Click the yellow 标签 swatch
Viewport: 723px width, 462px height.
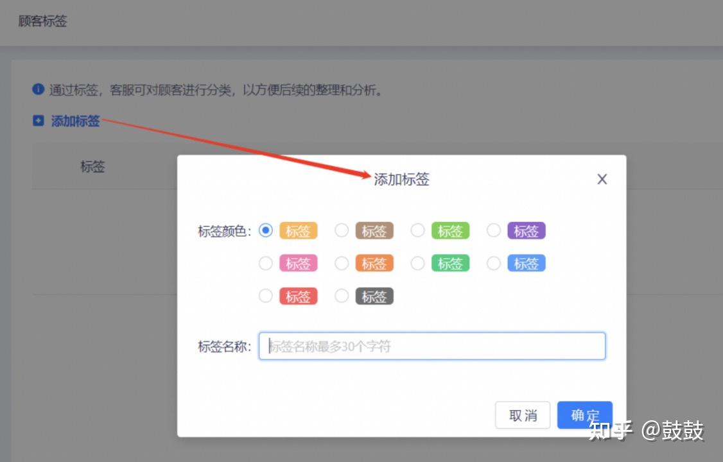[299, 231]
